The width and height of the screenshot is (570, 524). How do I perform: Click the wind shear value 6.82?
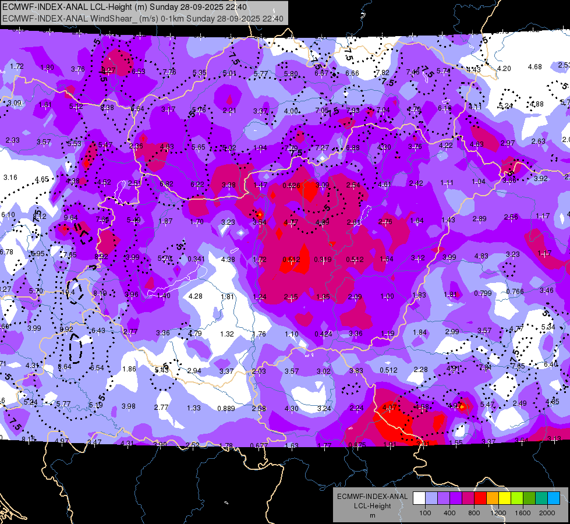[166, 184]
